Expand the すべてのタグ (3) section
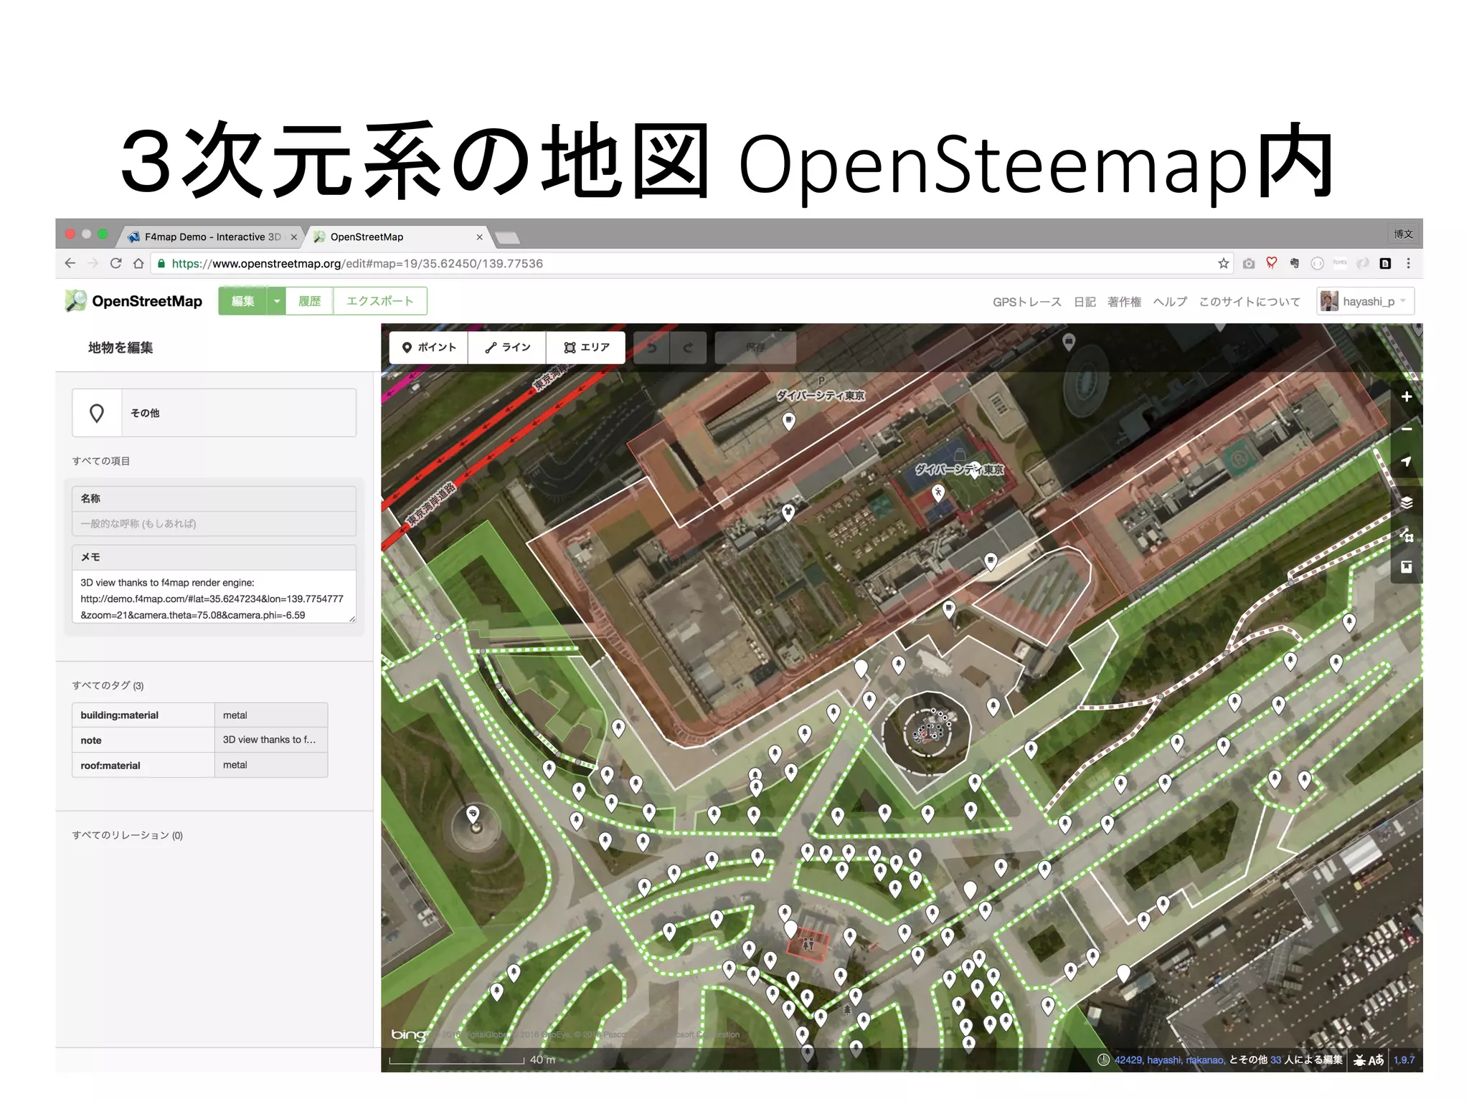This screenshot has height=1101, width=1469. pyautogui.click(x=108, y=686)
